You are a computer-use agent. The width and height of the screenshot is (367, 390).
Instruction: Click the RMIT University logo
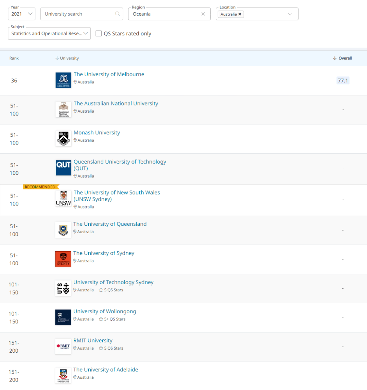point(63,346)
